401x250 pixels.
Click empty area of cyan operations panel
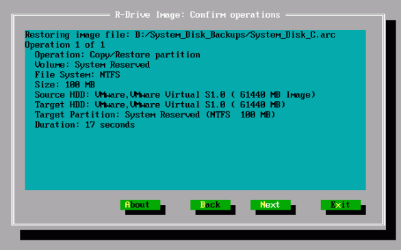coord(196,158)
